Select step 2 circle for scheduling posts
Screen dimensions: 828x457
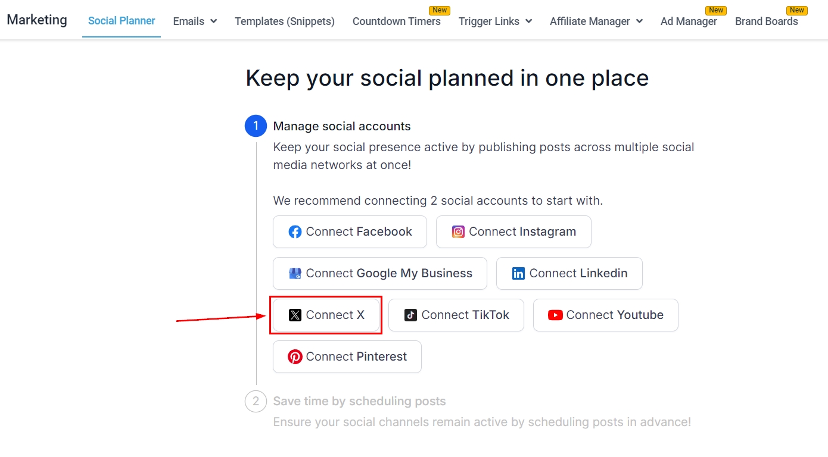point(256,401)
